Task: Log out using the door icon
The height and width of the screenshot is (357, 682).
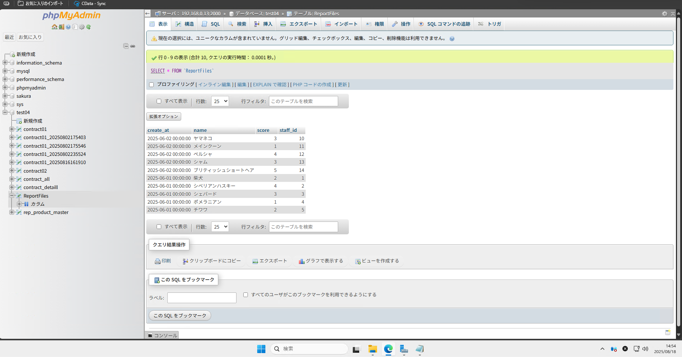Action: (61, 27)
